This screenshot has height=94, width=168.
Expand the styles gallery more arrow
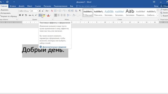click(x=158, y=16)
